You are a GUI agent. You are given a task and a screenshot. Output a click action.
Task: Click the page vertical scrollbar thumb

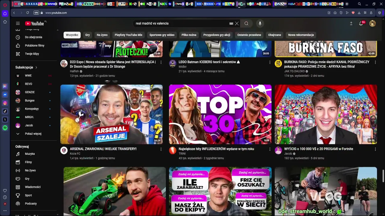tap(383, 176)
